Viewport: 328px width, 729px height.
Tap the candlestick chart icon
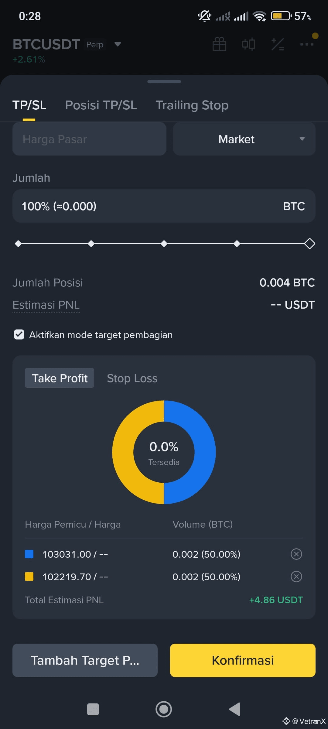pos(248,44)
